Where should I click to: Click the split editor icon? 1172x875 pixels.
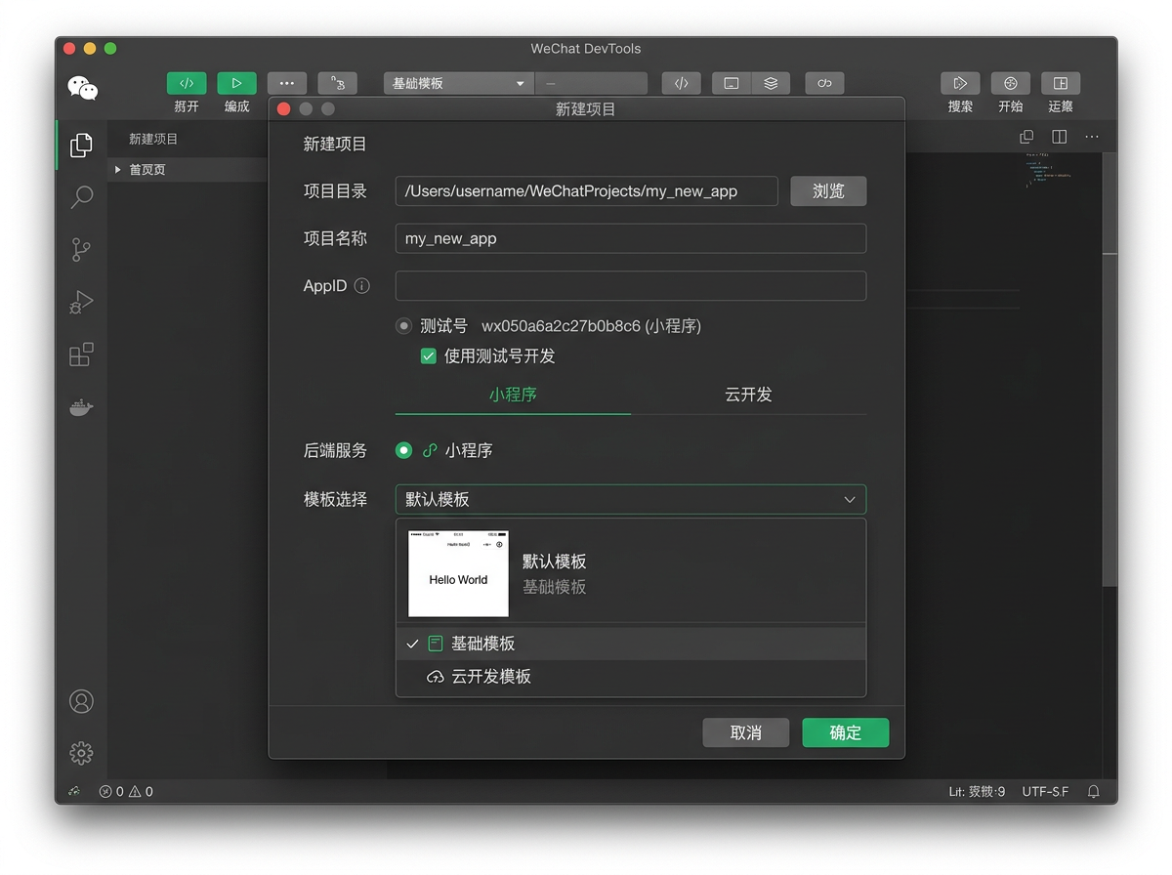click(1059, 137)
